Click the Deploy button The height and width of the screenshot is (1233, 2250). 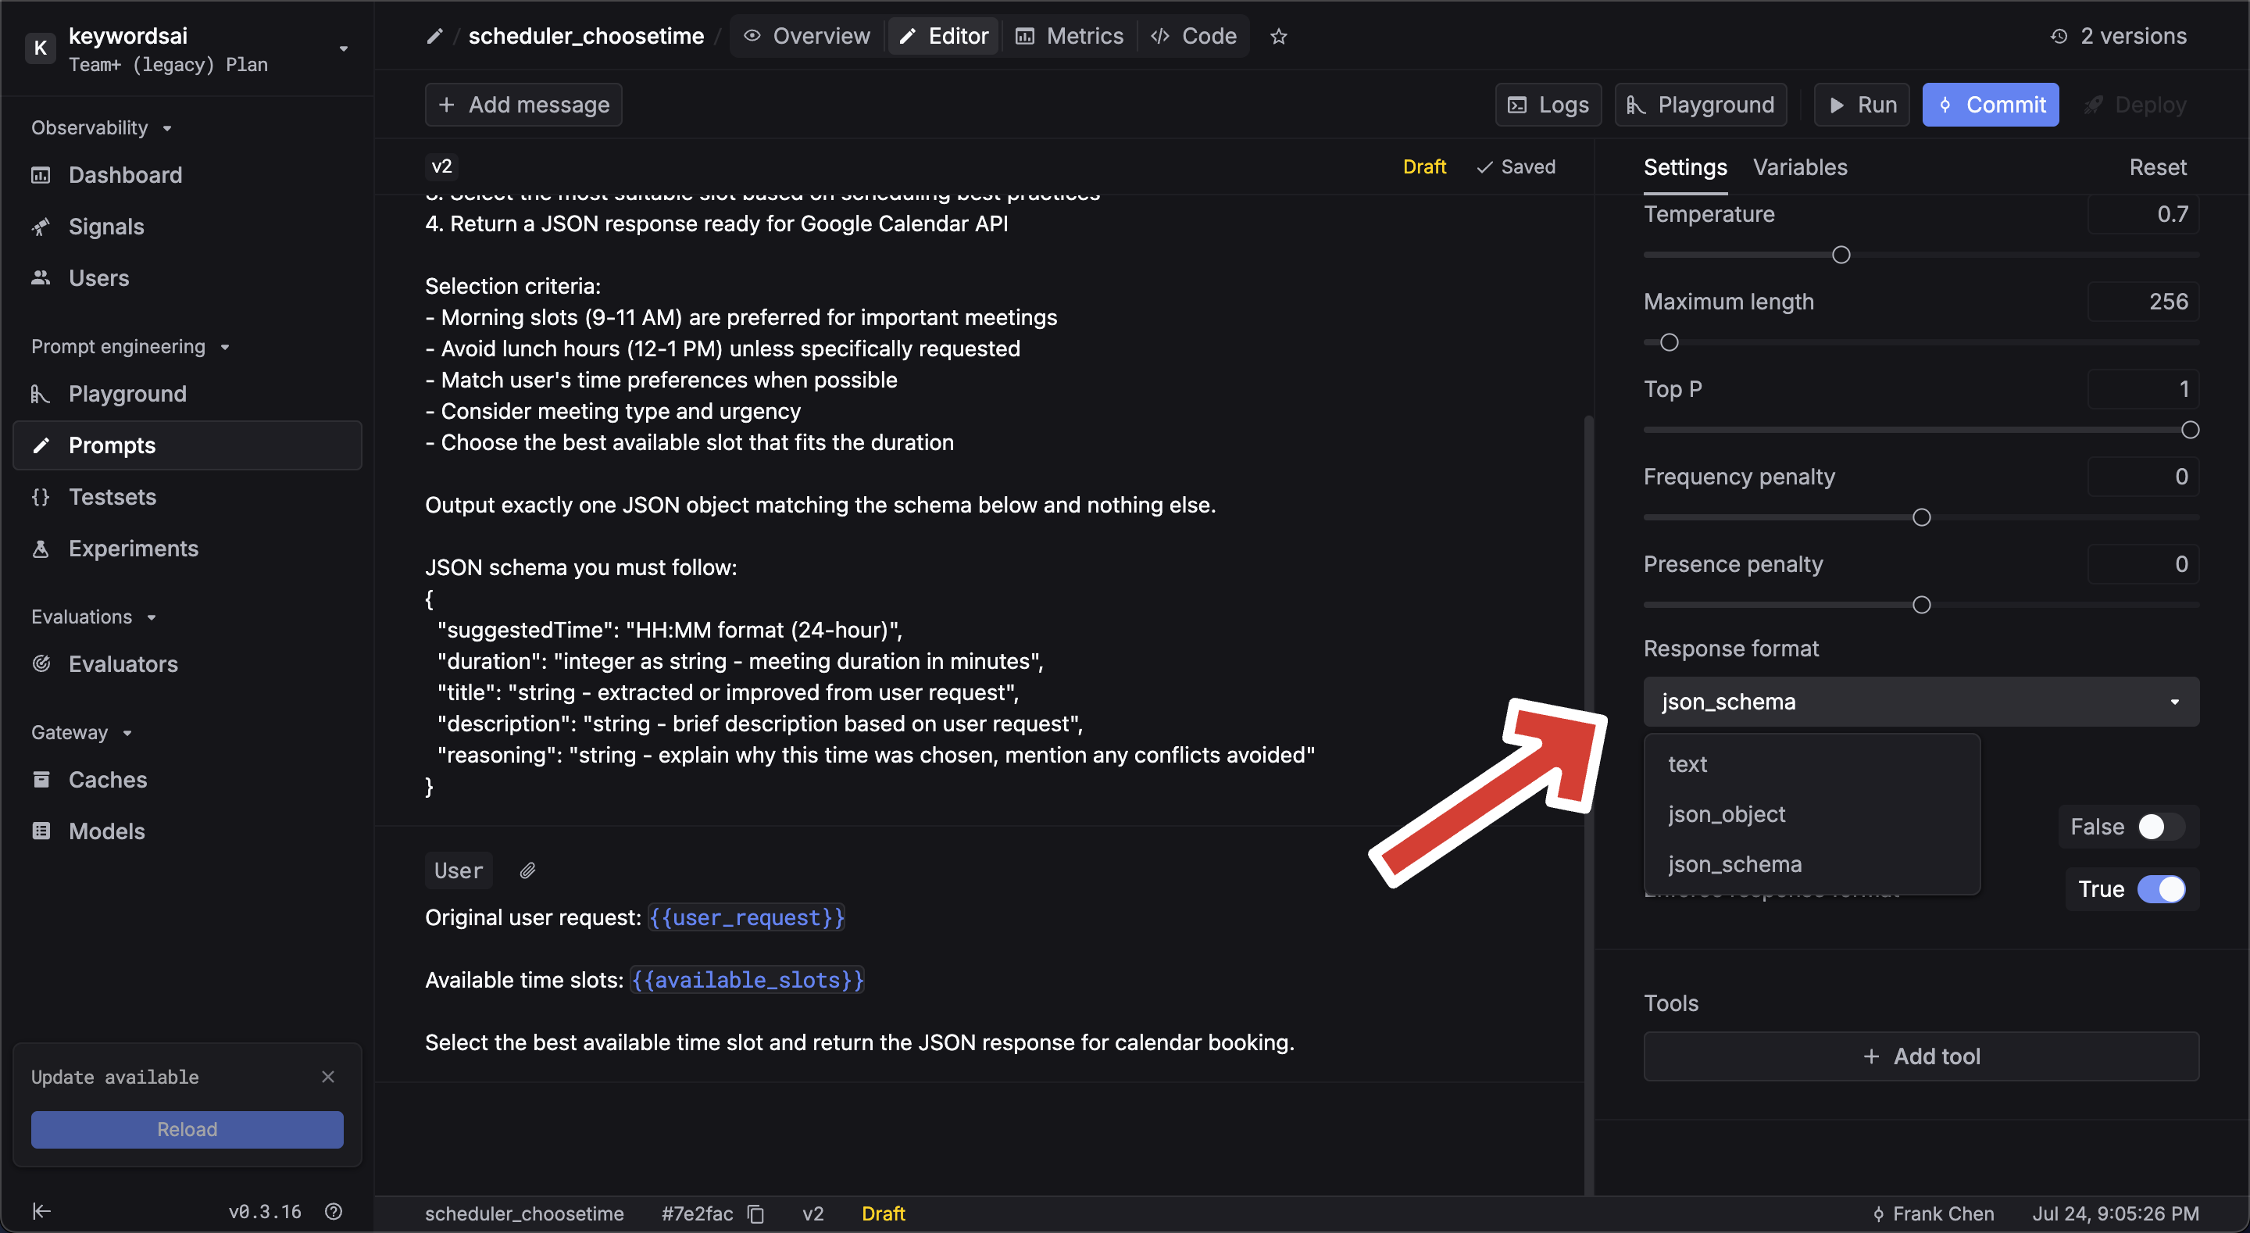[x=2134, y=105]
